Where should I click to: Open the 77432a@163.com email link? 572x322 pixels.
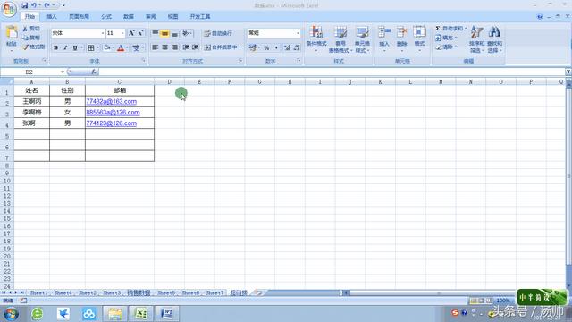point(111,101)
